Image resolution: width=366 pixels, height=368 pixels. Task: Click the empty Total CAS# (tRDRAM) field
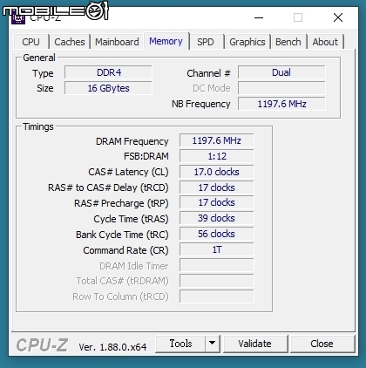coord(217,281)
